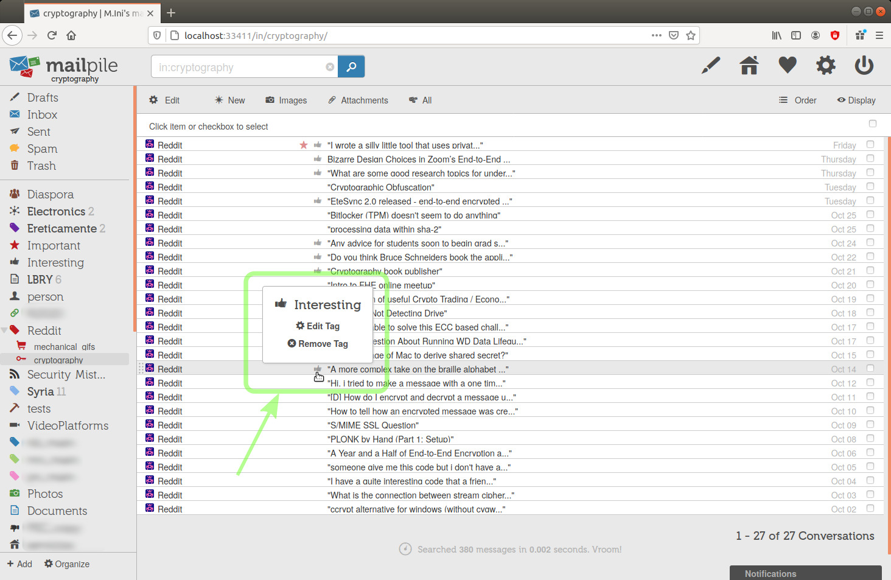Screen dimensions: 891x580
Task: Check the box for the Oct 25 Bitlocker message
Action: [870, 215]
